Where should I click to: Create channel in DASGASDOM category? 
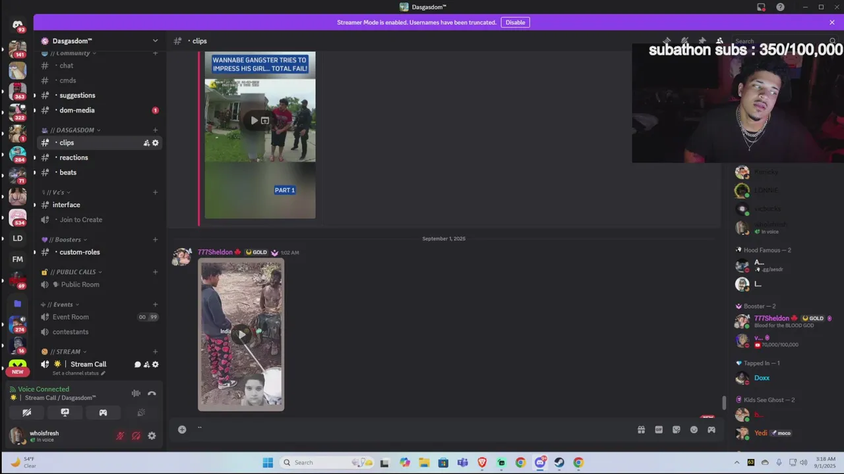click(x=156, y=130)
